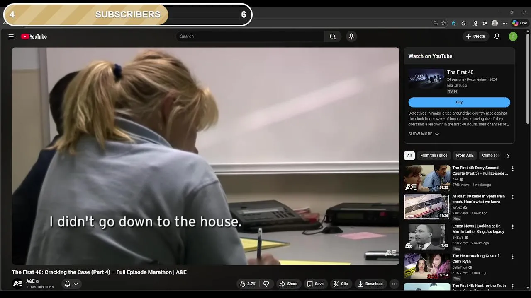Share the video
The image size is (531, 298).
point(288,284)
